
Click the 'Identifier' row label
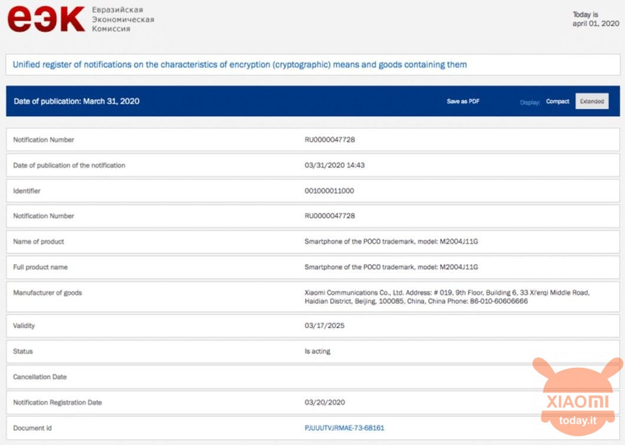click(27, 191)
